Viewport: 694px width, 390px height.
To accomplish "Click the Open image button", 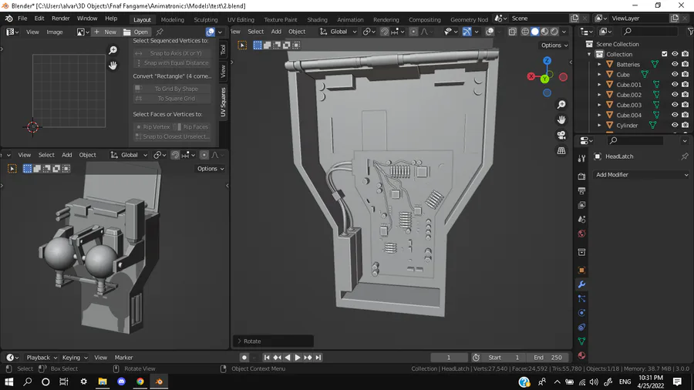I will (136, 32).
